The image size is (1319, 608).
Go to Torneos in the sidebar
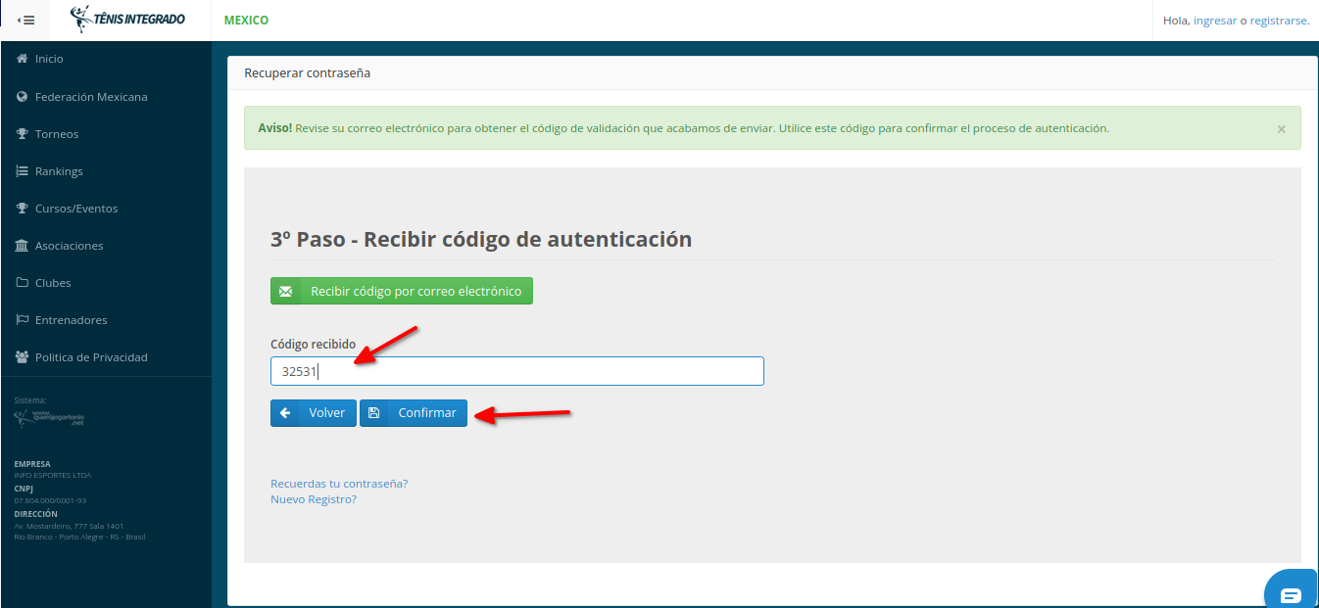tap(57, 134)
